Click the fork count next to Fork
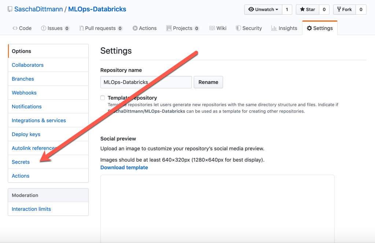Screen dimensions: 375x243 (x=361, y=9)
